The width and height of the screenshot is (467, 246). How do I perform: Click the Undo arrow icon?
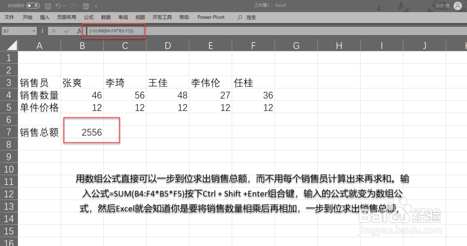coord(58,6)
